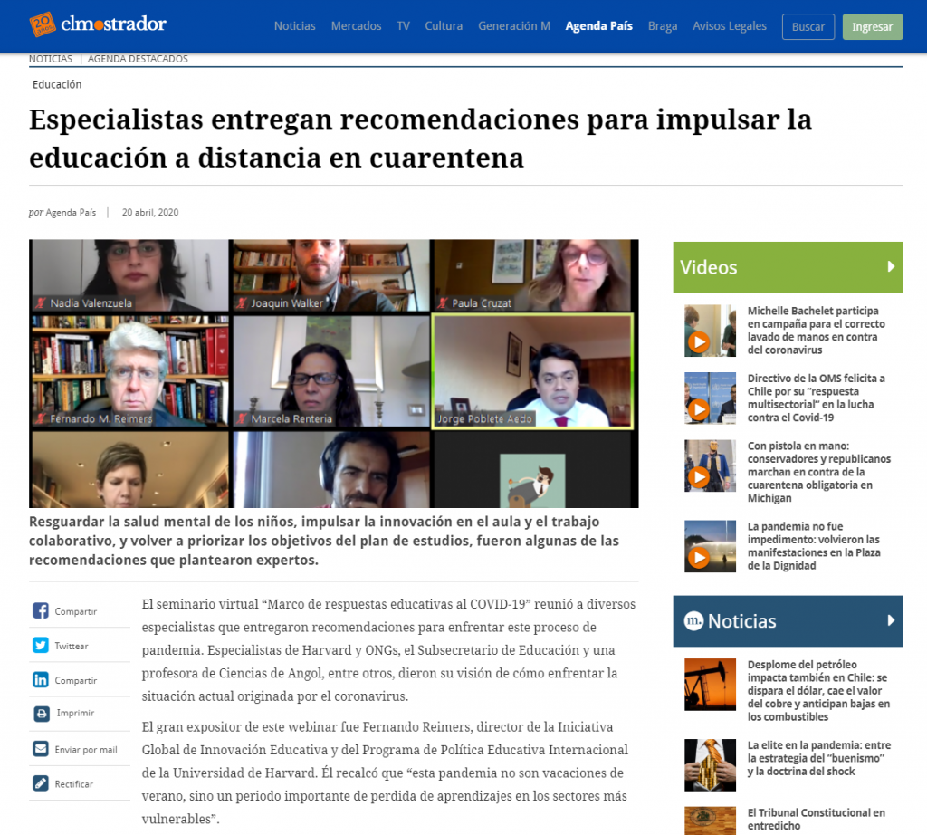Open the Noticias menu item

(x=294, y=26)
